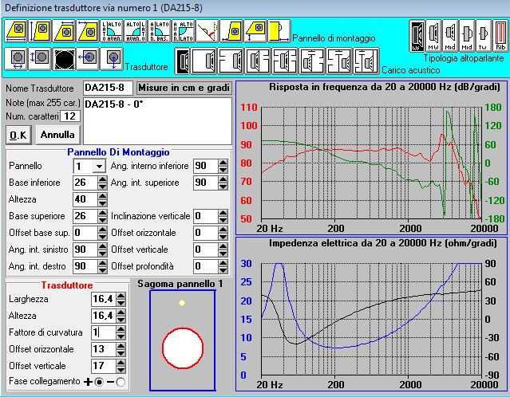Choose the Wf woofer speaker type

pos(417,36)
